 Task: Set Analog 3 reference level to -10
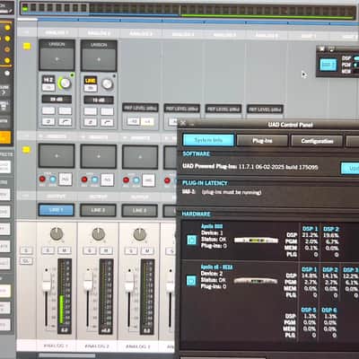(x=134, y=121)
